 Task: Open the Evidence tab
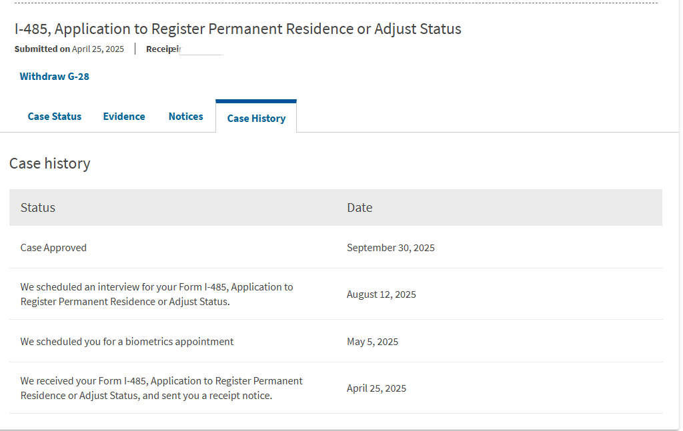coord(124,117)
